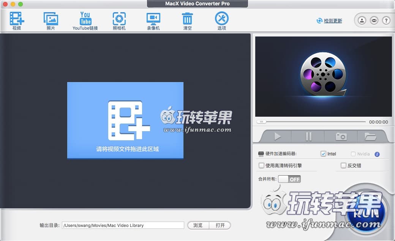Open the snapshot folder icon
The image size is (395, 241).
[x=370, y=136]
